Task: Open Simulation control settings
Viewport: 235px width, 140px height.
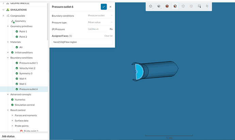Action: (x=25, y=105)
